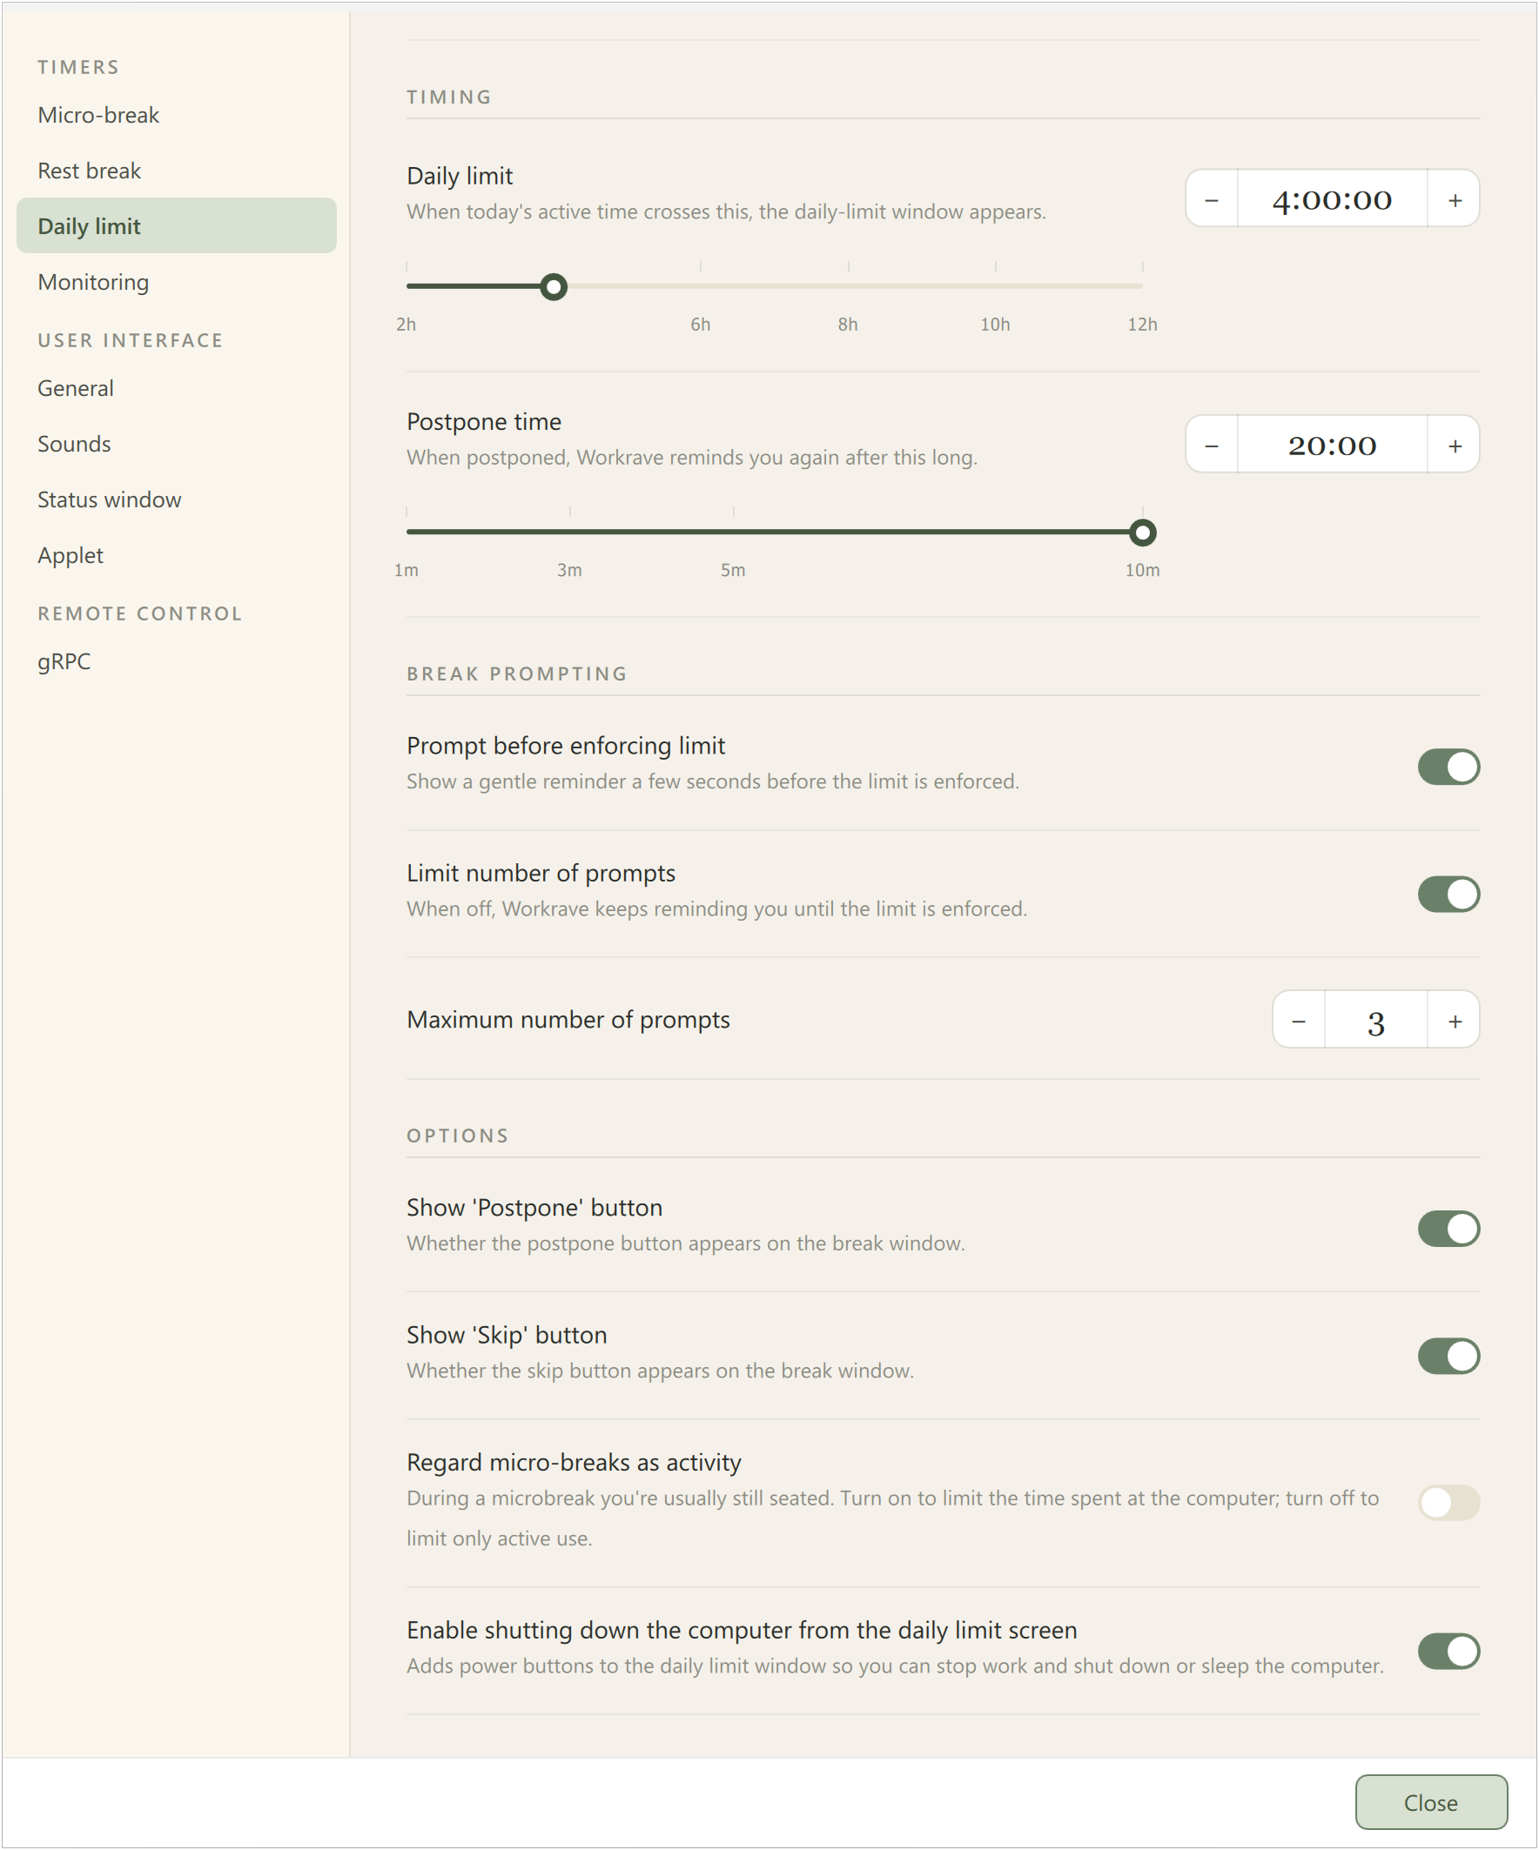This screenshot has height=1850, width=1539.
Task: Go to the Rest break page
Action: tap(177, 171)
